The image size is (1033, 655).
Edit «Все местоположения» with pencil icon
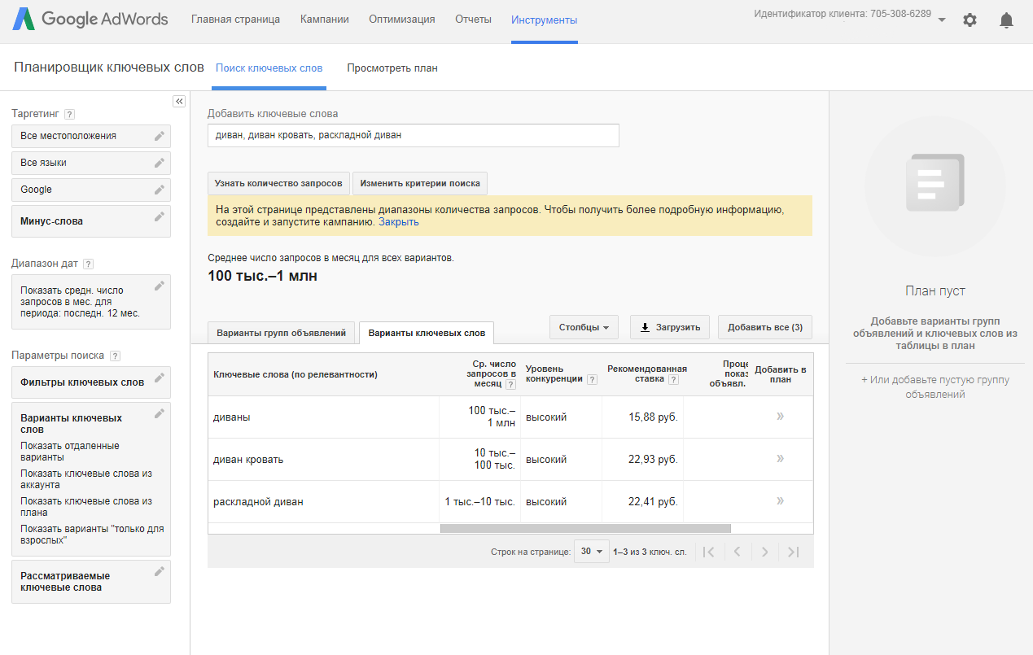coord(160,136)
